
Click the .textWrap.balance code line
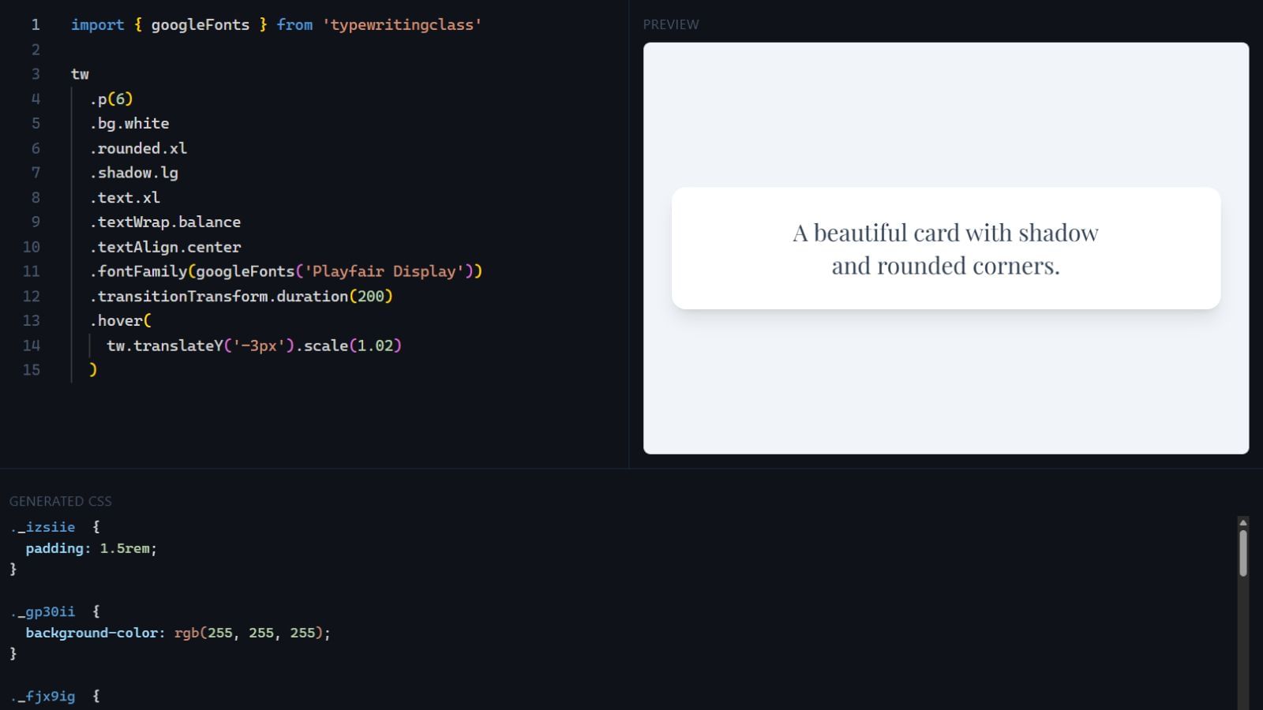click(166, 222)
